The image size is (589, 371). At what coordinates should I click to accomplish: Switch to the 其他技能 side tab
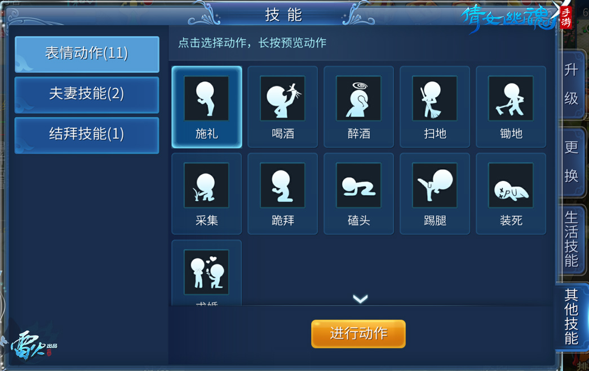[x=572, y=317]
